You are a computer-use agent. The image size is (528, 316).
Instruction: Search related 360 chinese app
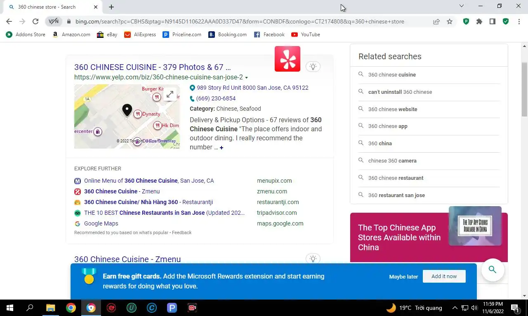[388, 126]
